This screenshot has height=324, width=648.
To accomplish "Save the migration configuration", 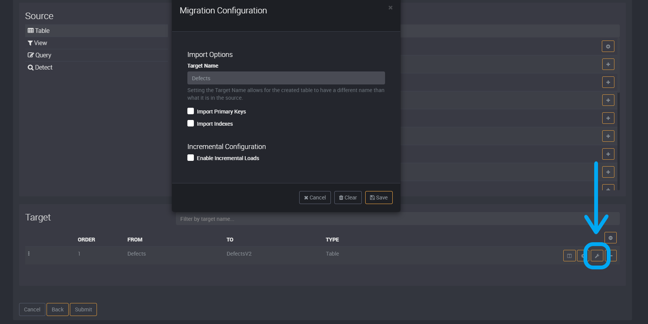I will [379, 198].
